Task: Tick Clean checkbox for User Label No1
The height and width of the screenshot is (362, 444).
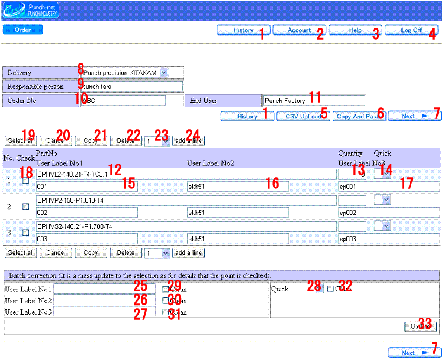Action: tap(166, 289)
